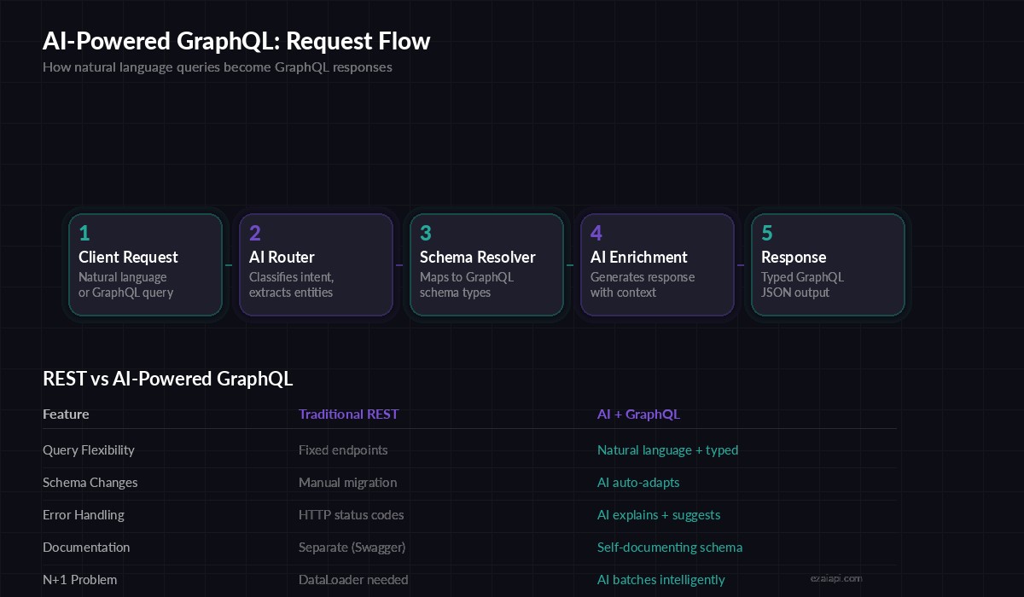The image size is (1024, 597).
Task: Select the "Traditional REST" column header
Action: (349, 414)
